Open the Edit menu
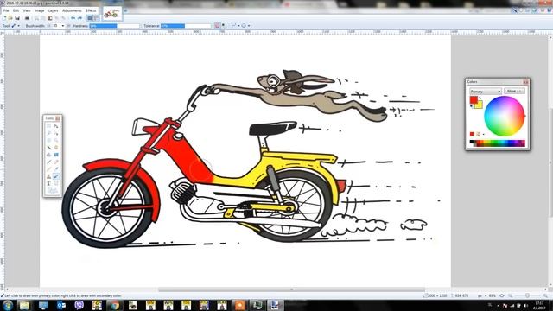 pos(16,10)
